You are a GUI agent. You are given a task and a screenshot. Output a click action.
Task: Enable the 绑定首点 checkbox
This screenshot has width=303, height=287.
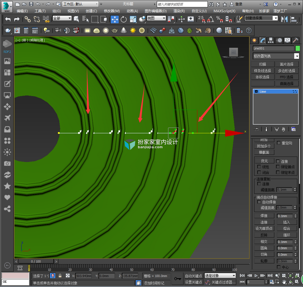point(278,166)
